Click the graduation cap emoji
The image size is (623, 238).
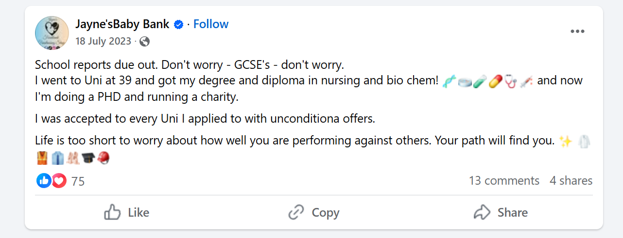[89, 158]
